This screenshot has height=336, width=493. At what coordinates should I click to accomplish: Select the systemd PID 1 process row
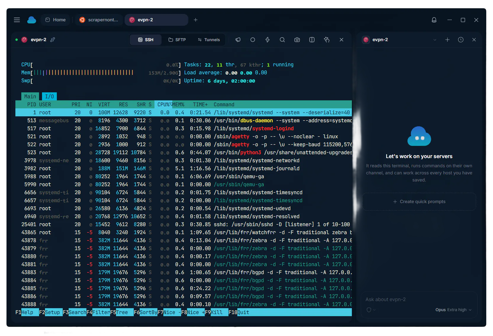click(183, 112)
